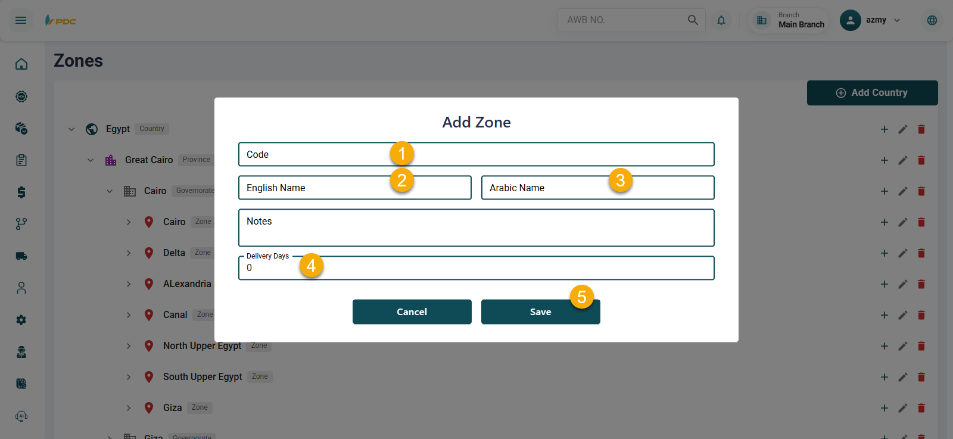
Task: Add child under Giza zone row
Action: [885, 408]
